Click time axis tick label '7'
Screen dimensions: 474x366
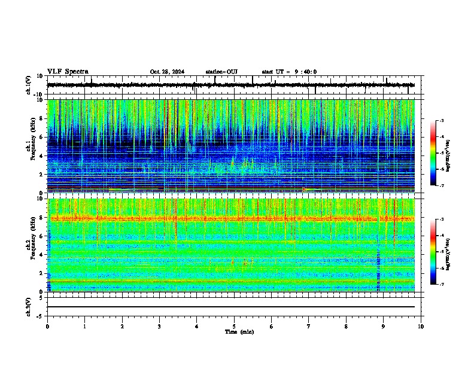(309, 327)
